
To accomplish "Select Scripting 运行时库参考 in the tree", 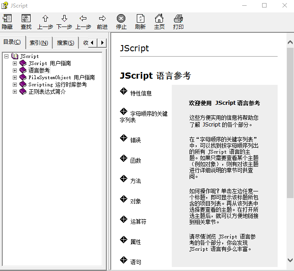I will click(x=58, y=84).
